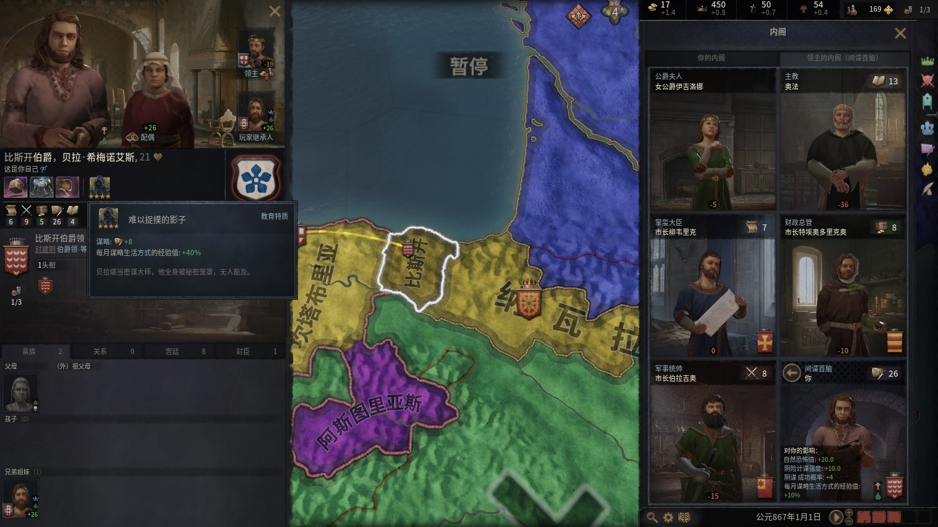Image resolution: width=938 pixels, height=527 pixels.
Task: Open the military panel with crossed swords shield
Action: coord(927,81)
